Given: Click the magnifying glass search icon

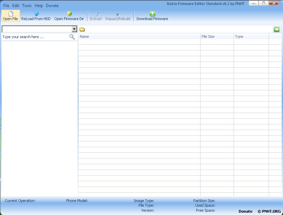Looking at the screenshot, I should pyautogui.click(x=72, y=37).
